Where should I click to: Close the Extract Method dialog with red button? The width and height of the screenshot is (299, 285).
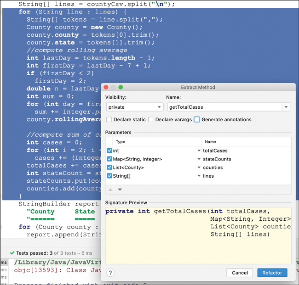point(104,87)
